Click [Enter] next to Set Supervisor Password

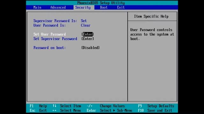(88, 39)
